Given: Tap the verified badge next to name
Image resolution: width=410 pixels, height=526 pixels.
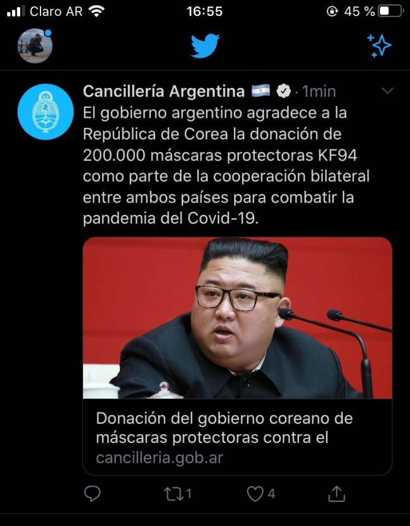Looking at the screenshot, I should (x=283, y=91).
